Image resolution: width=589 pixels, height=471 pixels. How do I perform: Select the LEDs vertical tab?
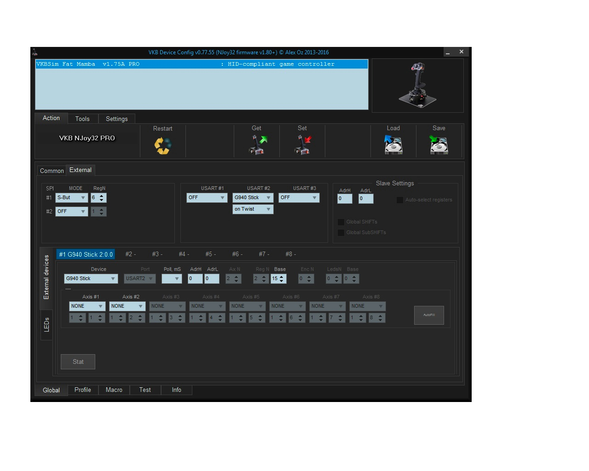46,325
